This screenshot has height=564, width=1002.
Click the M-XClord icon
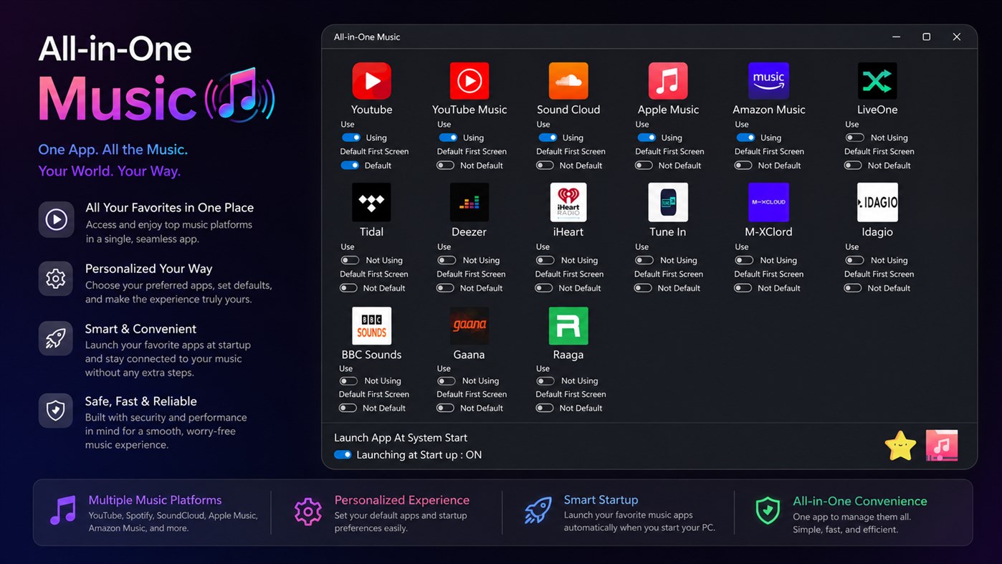pos(768,202)
